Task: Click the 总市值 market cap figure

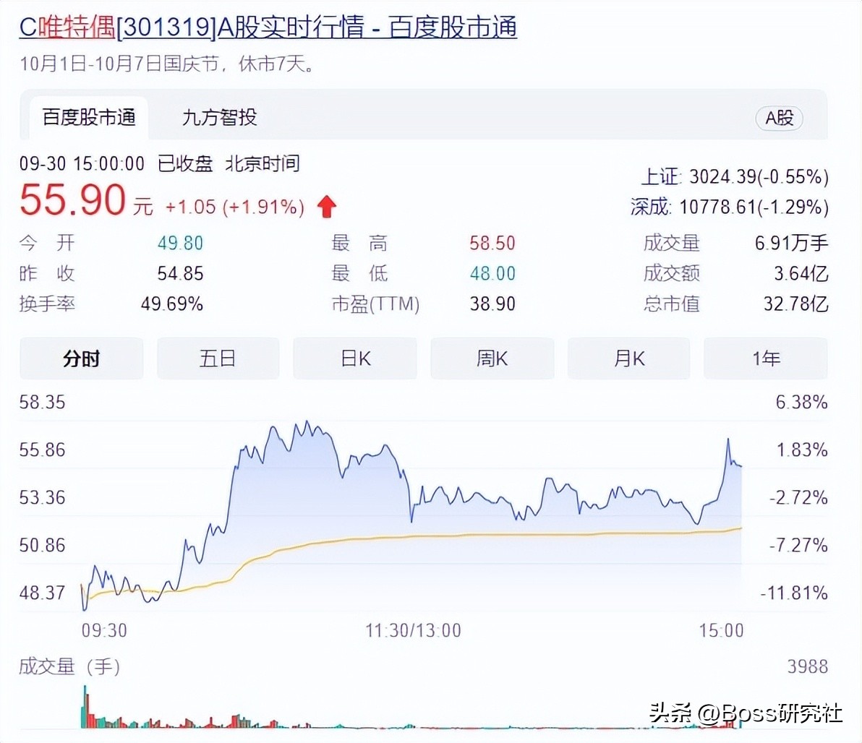Action: pyautogui.click(x=797, y=304)
